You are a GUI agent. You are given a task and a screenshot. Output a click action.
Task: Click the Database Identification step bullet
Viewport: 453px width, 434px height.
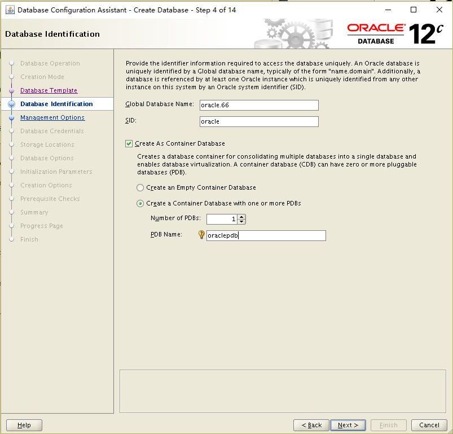(11, 104)
